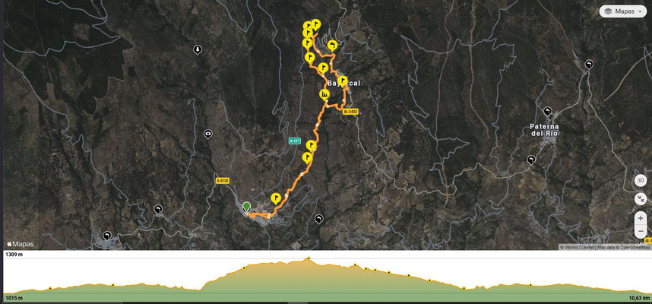
Task: Open the Wikiloc attribution link
Action: pyautogui.click(x=571, y=247)
